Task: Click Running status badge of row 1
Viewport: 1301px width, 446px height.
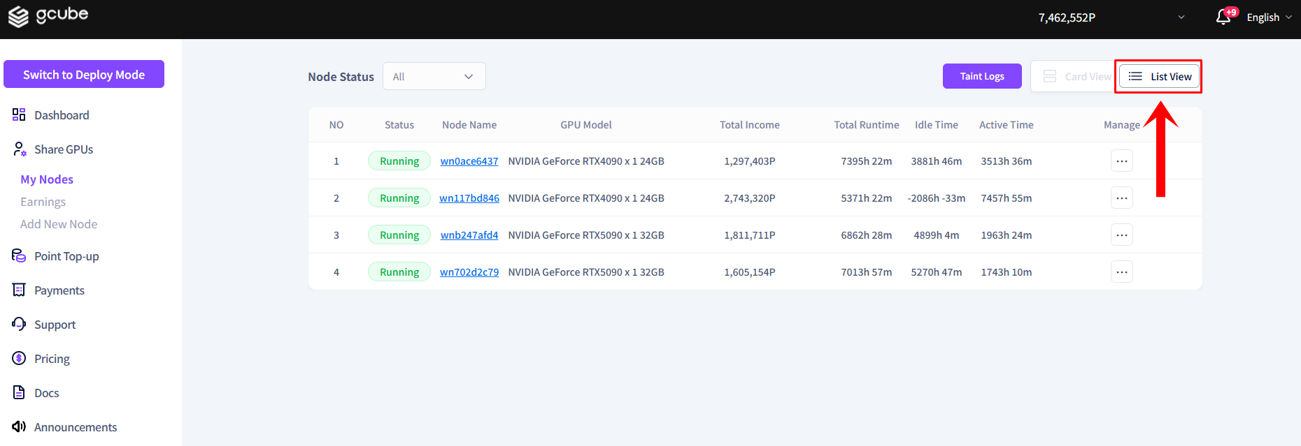Action: point(399,161)
